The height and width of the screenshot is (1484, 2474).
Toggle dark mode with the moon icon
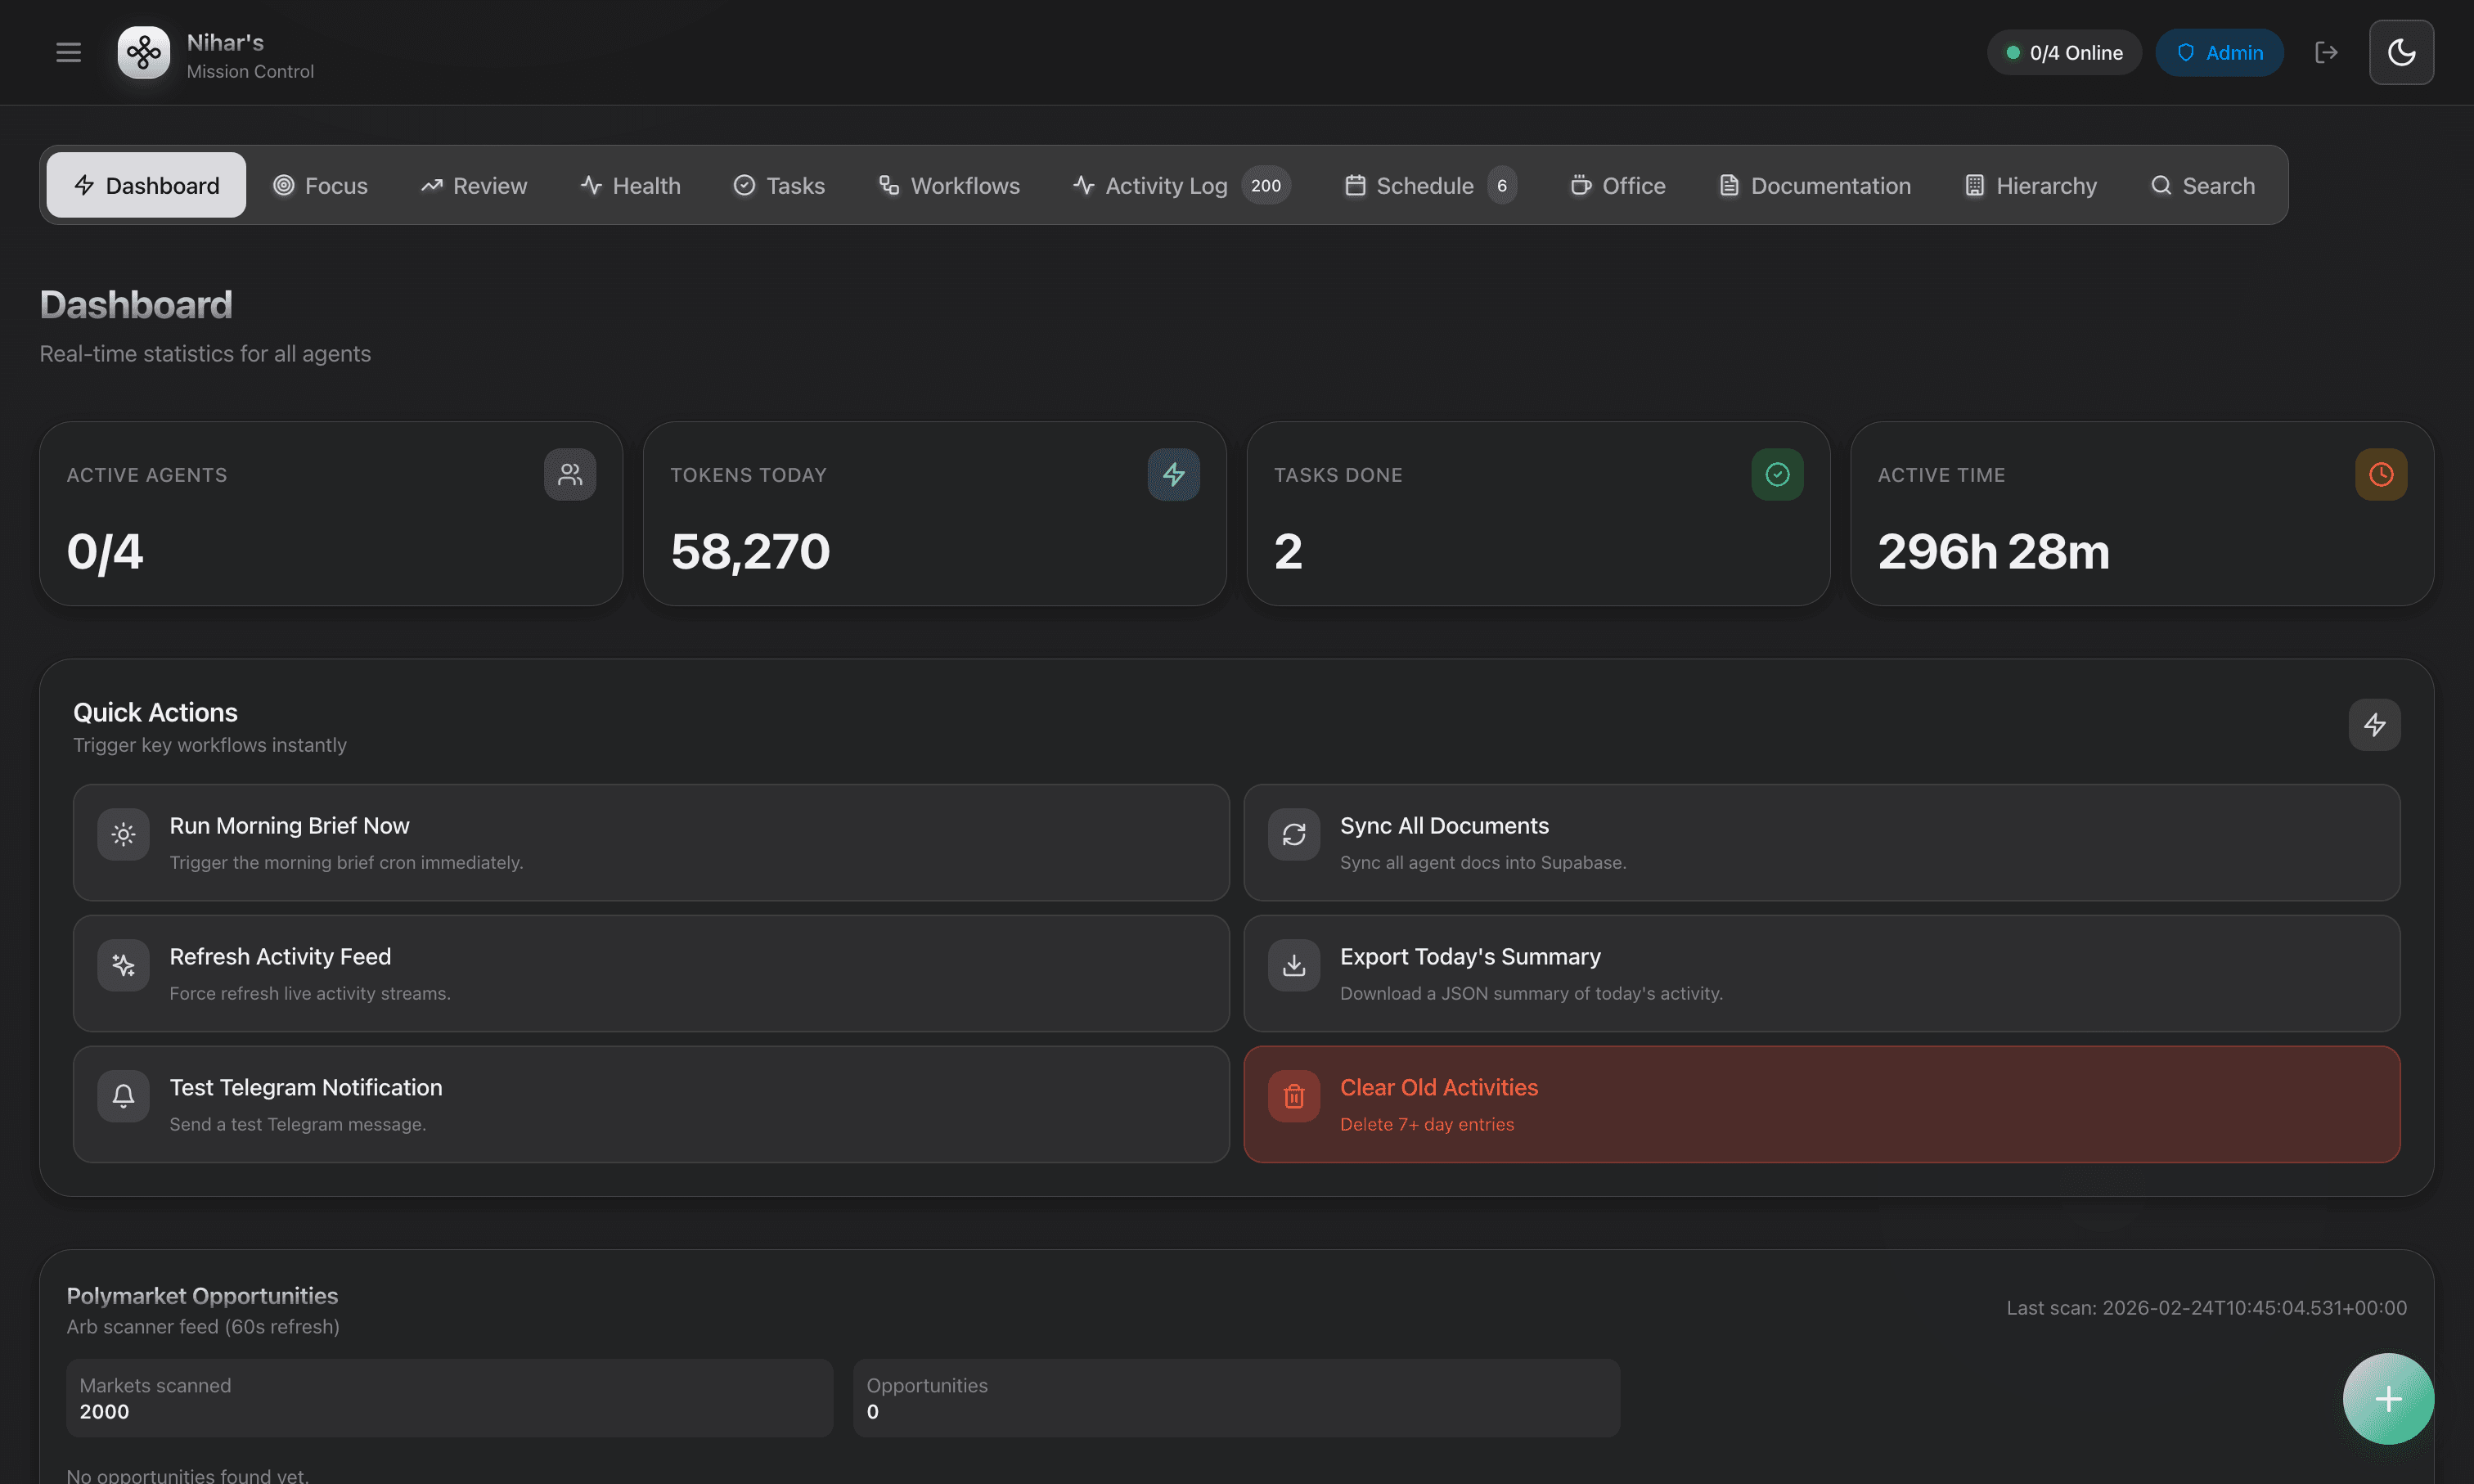point(2402,52)
